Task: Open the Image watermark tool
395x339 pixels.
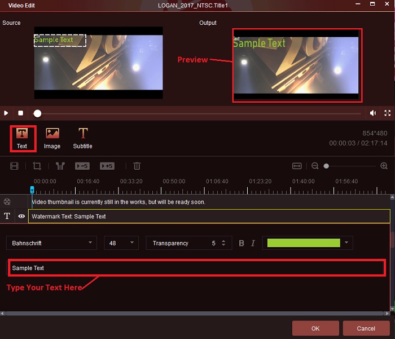Action: (52, 139)
